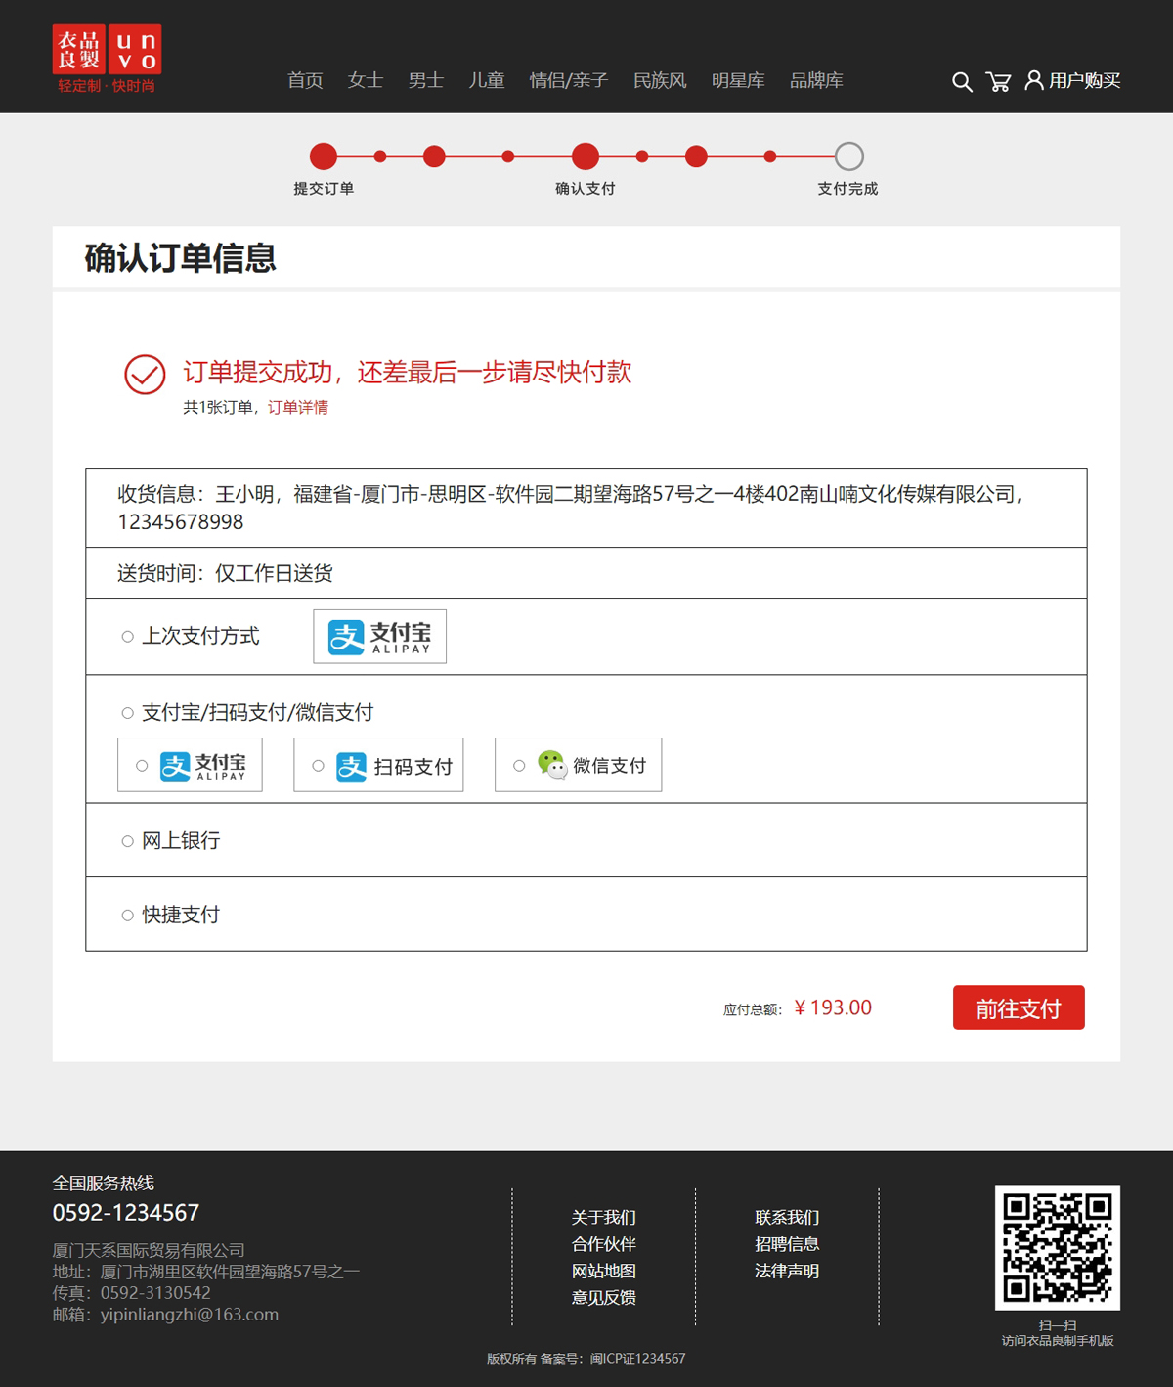Click the 前往支付 button

pos(1019,1007)
